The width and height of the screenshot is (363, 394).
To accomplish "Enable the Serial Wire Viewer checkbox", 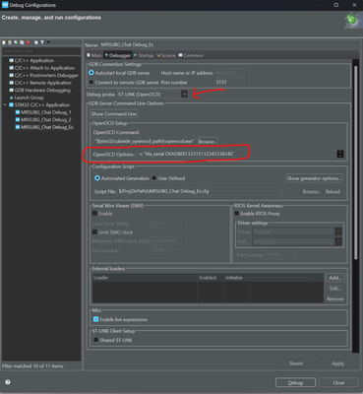I will point(94,214).
